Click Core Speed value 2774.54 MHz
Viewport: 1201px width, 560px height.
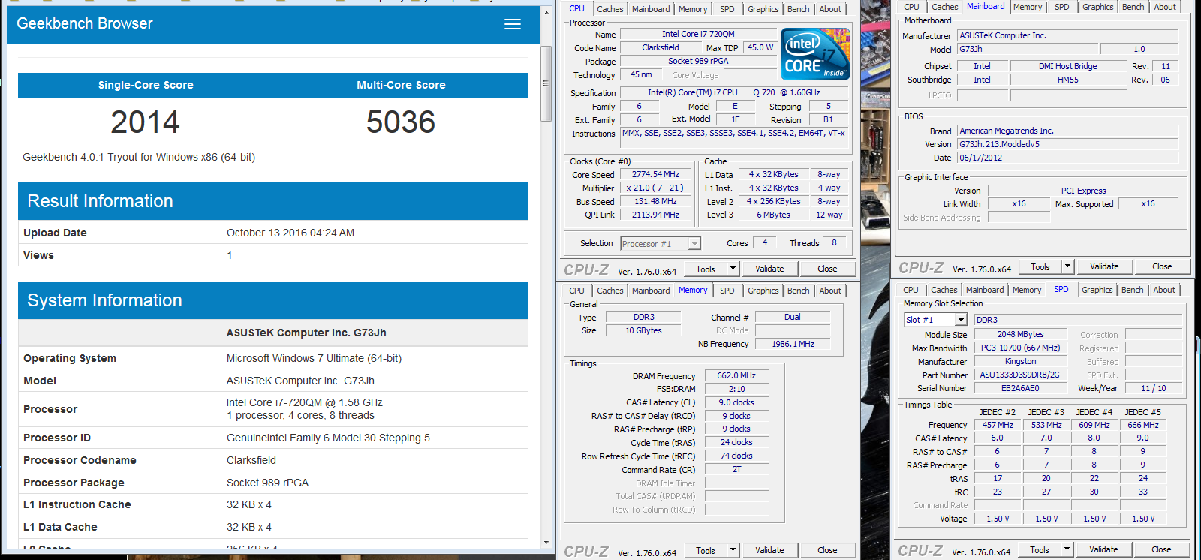(656, 174)
